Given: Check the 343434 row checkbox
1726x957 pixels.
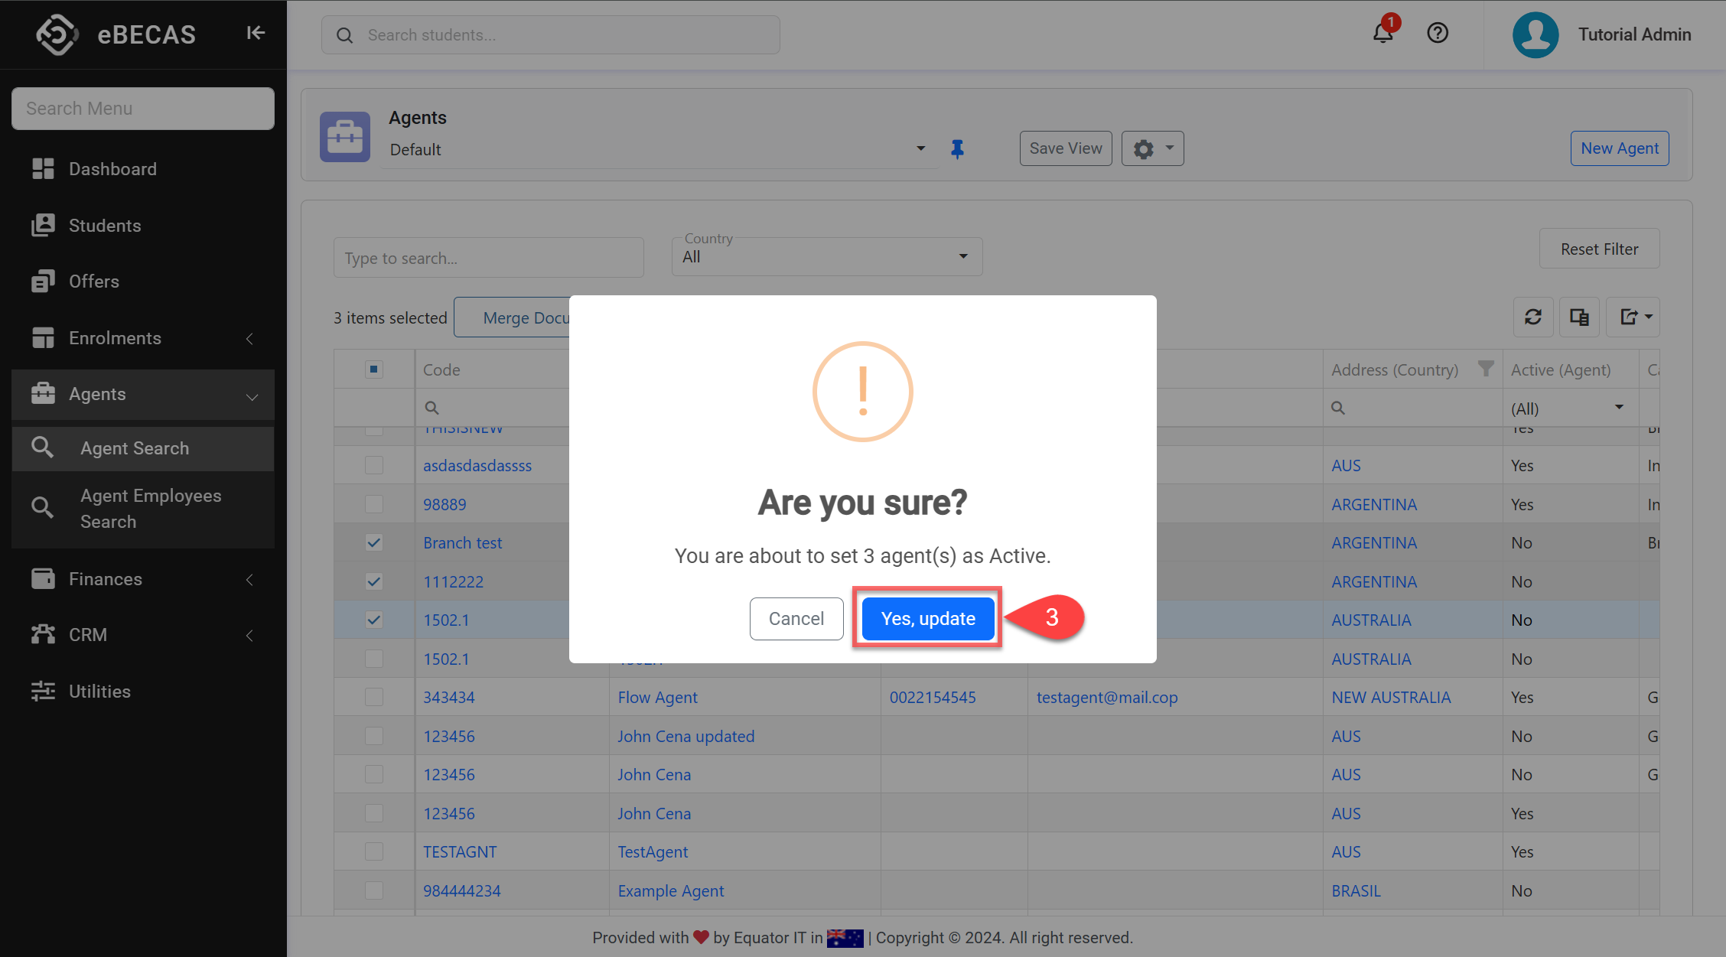Looking at the screenshot, I should 373,697.
